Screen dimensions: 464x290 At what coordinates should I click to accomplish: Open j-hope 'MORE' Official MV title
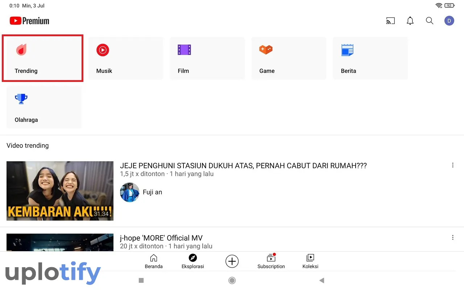tap(161, 238)
